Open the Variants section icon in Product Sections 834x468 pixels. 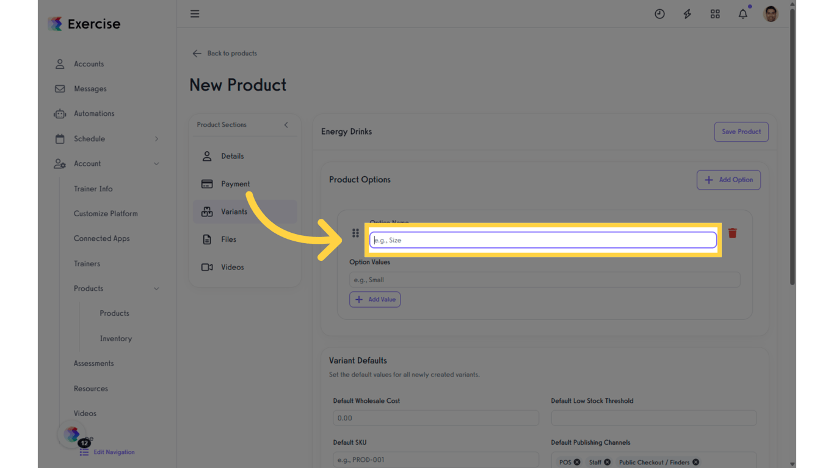click(x=208, y=211)
